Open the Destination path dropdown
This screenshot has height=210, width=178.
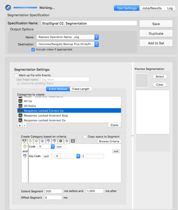(67, 44)
